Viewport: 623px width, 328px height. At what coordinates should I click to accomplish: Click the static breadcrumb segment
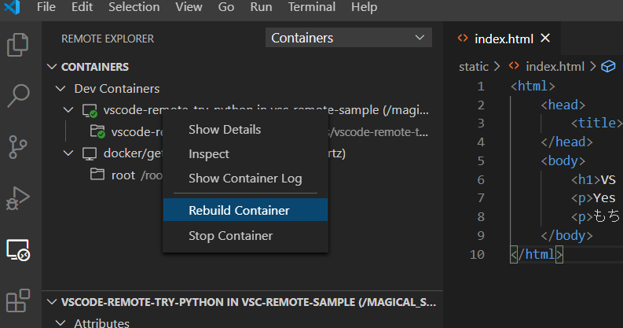coord(474,66)
